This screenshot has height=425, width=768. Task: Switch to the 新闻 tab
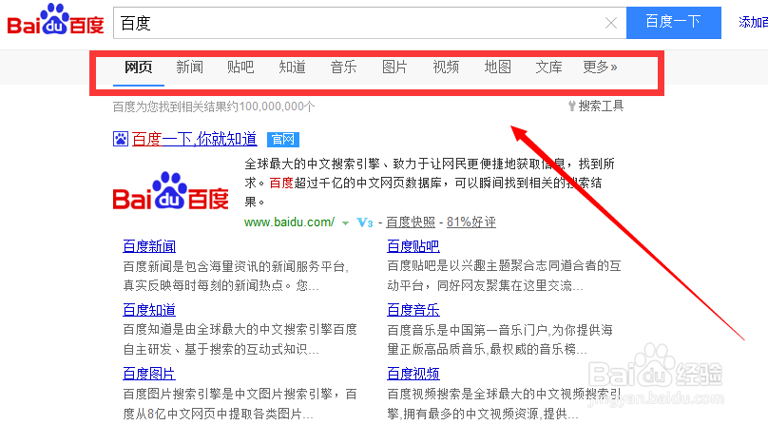pyautogui.click(x=189, y=67)
